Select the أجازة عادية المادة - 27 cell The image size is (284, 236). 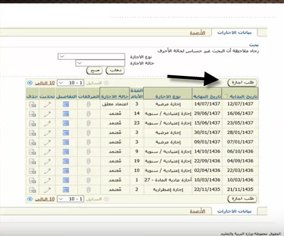[x=168, y=180]
